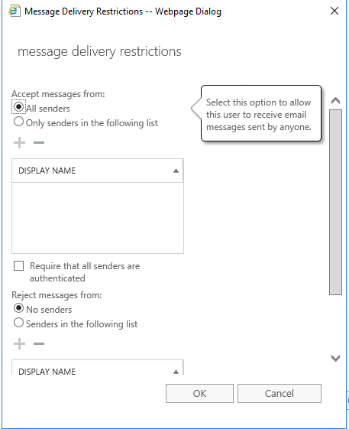Select Only senders in the following list
Screen dimensions: 349x429
coord(18,122)
